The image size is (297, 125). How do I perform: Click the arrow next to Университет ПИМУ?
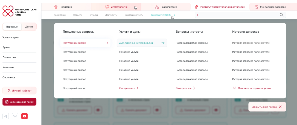tap(174, 15)
